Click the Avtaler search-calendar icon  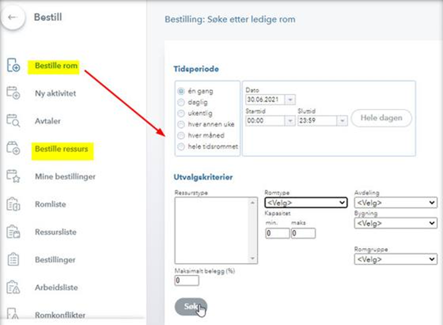[x=13, y=121]
